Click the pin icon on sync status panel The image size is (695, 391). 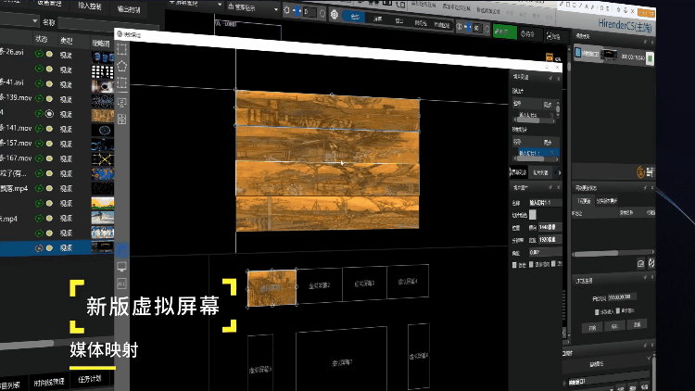point(645,188)
